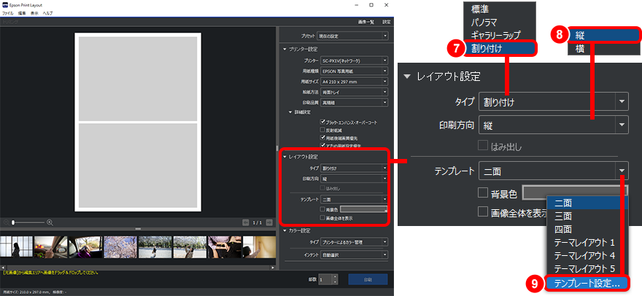Screen dimensions: 642x296
Task: Open the ヘルプ menu
Action: tap(47, 14)
